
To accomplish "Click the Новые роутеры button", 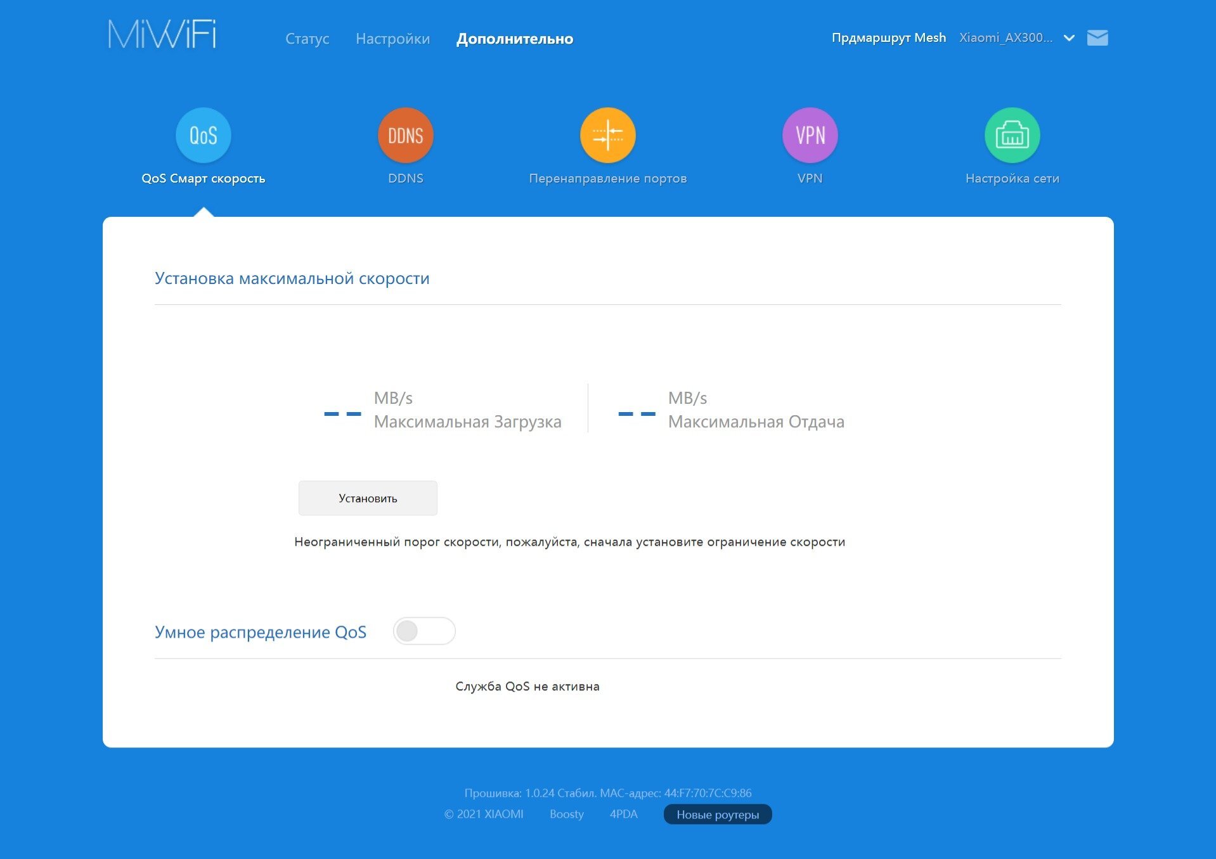I will click(x=717, y=815).
